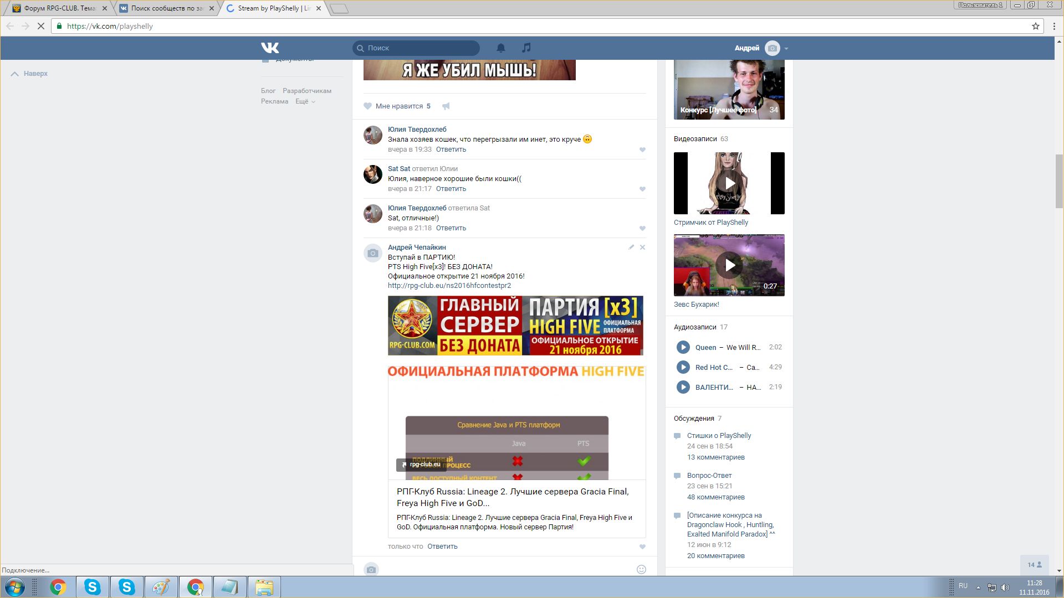Reply to Sat Sat's comment at 21:17

coord(451,189)
